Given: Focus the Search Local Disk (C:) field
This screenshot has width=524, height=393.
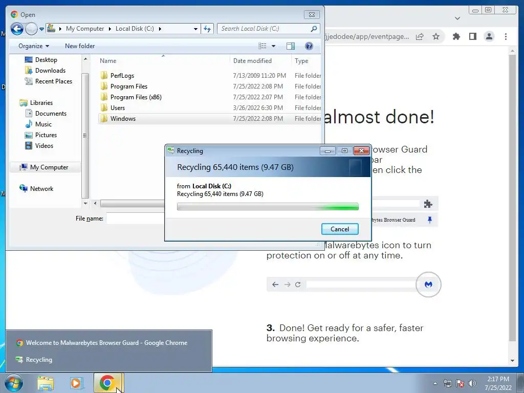Looking at the screenshot, I should [x=264, y=29].
